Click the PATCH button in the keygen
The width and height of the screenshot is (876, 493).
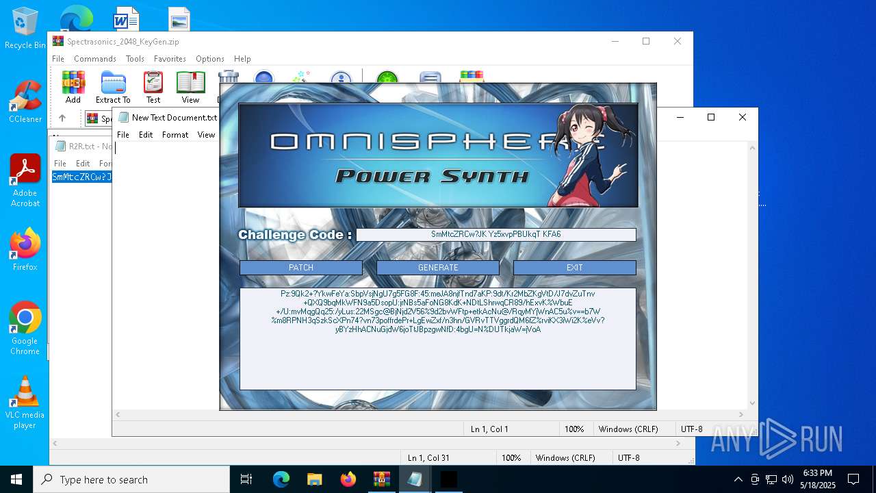(x=301, y=268)
